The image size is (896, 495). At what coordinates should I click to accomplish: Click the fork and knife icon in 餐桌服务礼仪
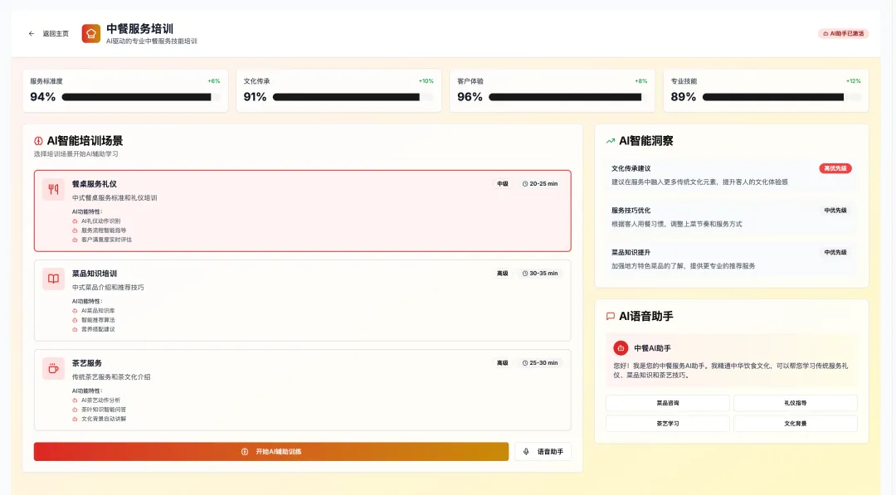tap(53, 189)
